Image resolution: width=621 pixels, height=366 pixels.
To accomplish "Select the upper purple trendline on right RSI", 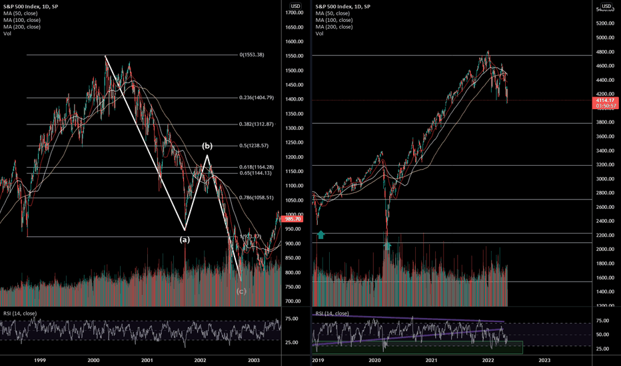I will [408, 317].
